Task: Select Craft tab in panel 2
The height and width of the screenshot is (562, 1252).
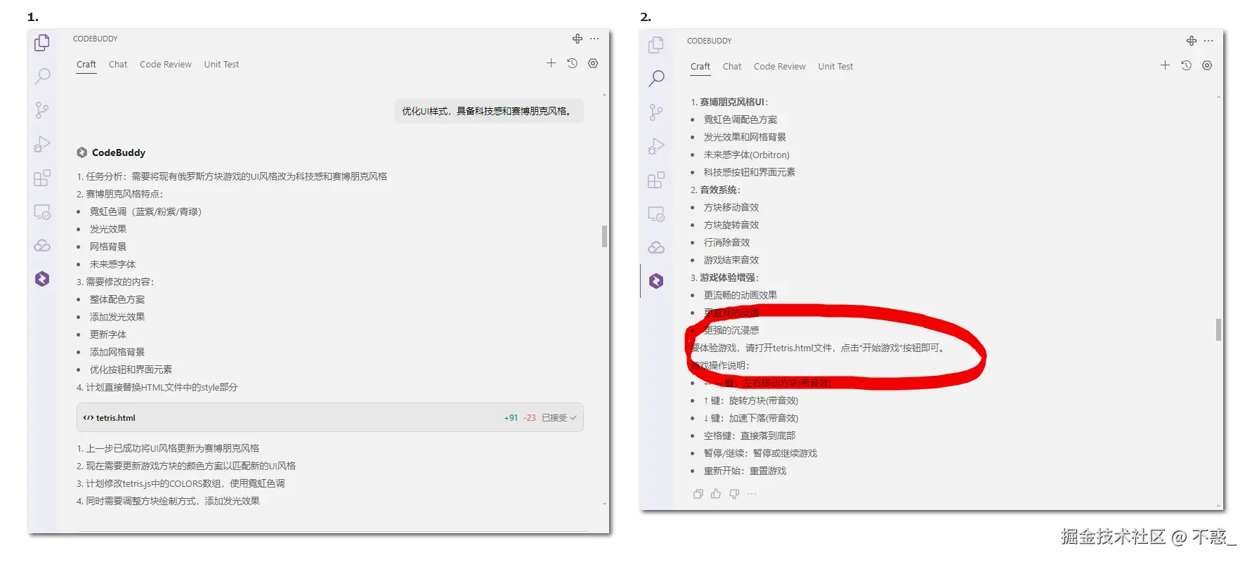Action: click(700, 66)
